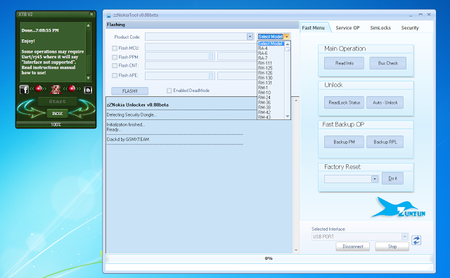Click Bus Check button
This screenshot has height=278, width=450.
pos(387,63)
